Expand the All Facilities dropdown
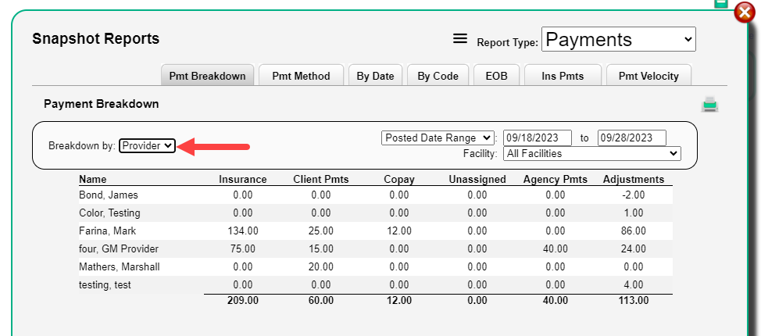The width and height of the screenshot is (761, 336). pos(591,153)
